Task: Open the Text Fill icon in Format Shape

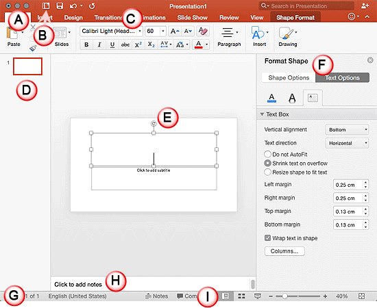Action: [x=271, y=98]
